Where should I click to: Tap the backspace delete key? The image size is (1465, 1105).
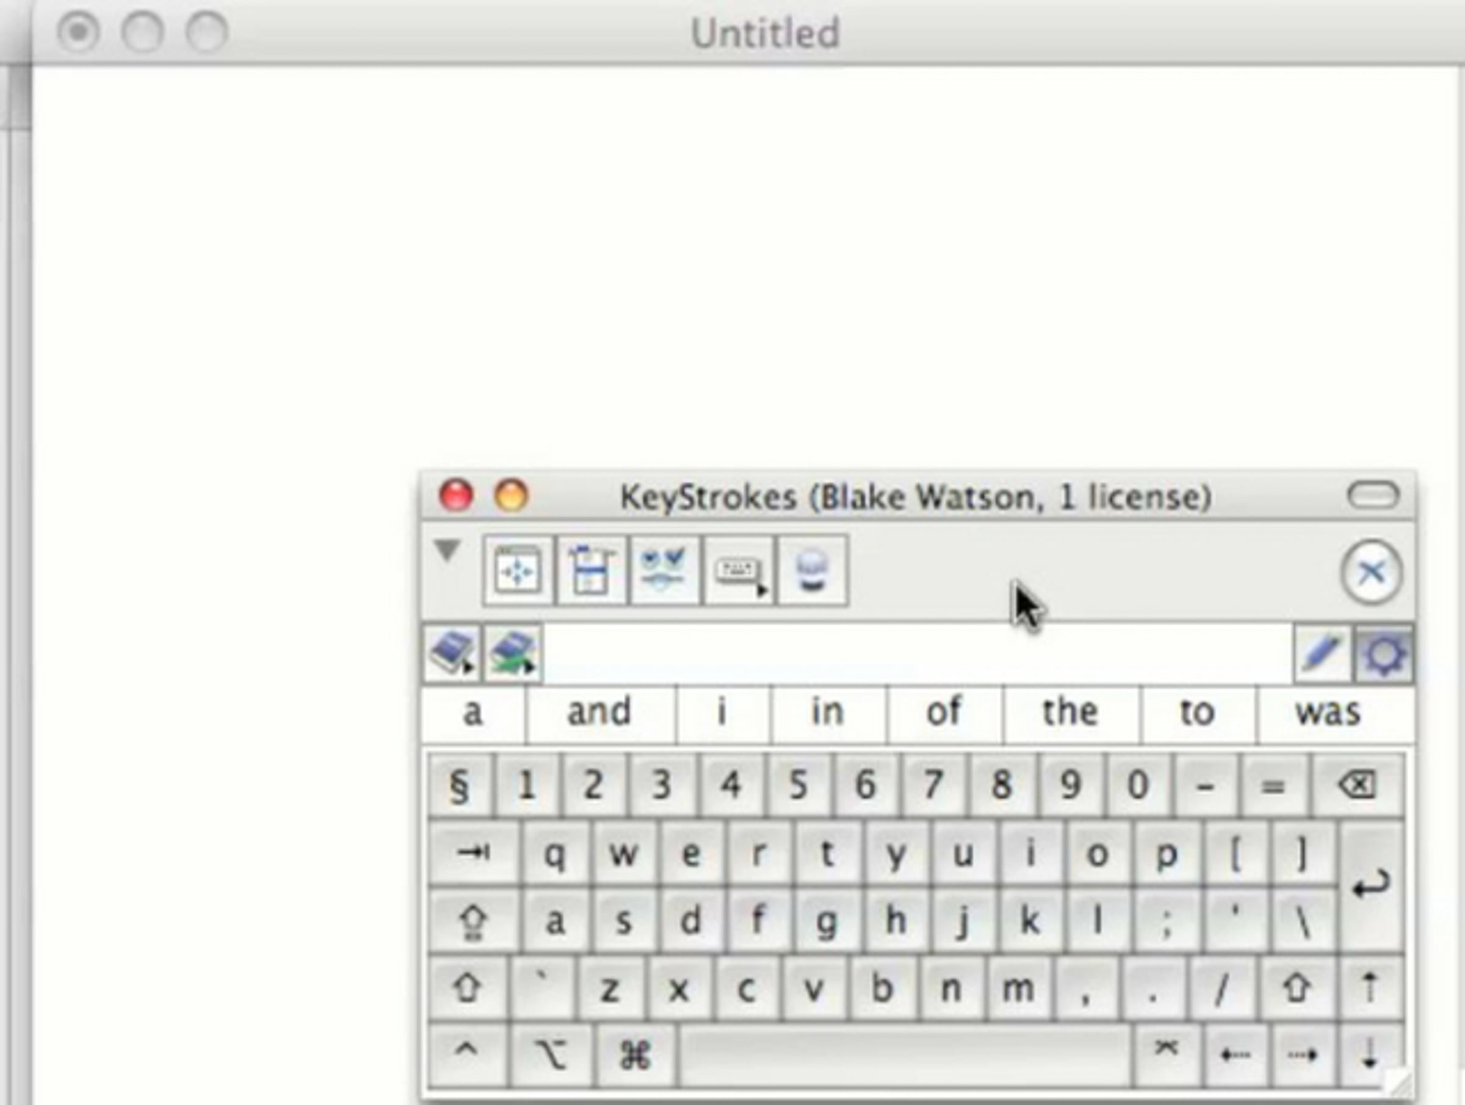(1357, 785)
